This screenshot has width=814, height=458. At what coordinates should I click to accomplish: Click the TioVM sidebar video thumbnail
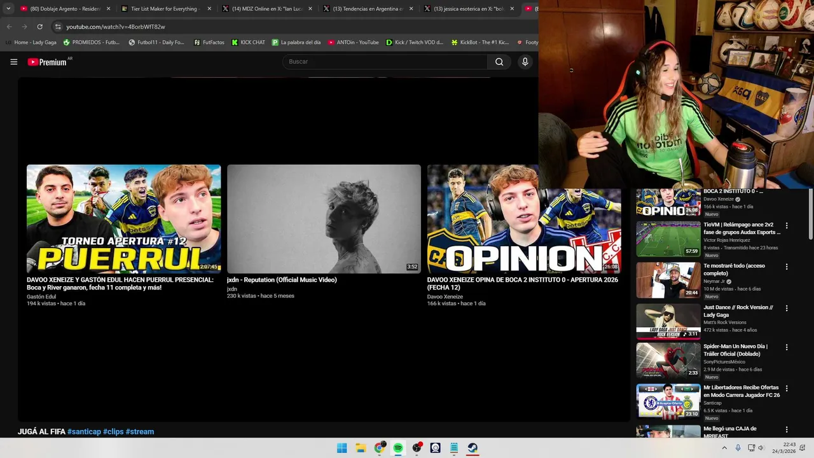[668, 239]
